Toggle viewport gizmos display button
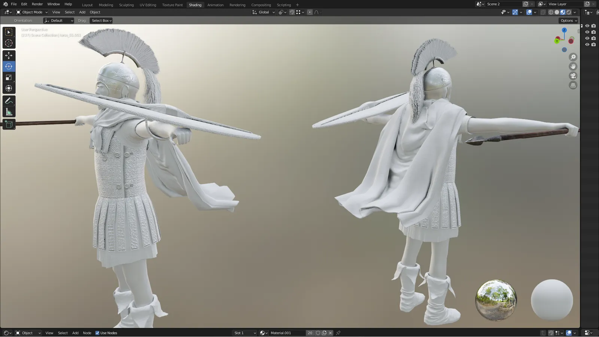The image size is (599, 337). 515,12
